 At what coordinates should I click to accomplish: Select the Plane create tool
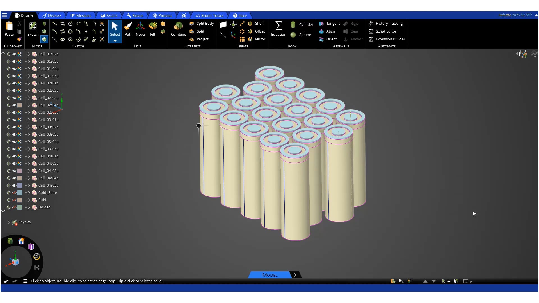pos(223,25)
